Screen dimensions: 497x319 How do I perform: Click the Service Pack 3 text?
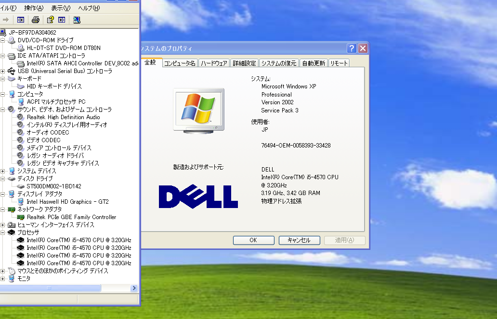tap(279, 110)
